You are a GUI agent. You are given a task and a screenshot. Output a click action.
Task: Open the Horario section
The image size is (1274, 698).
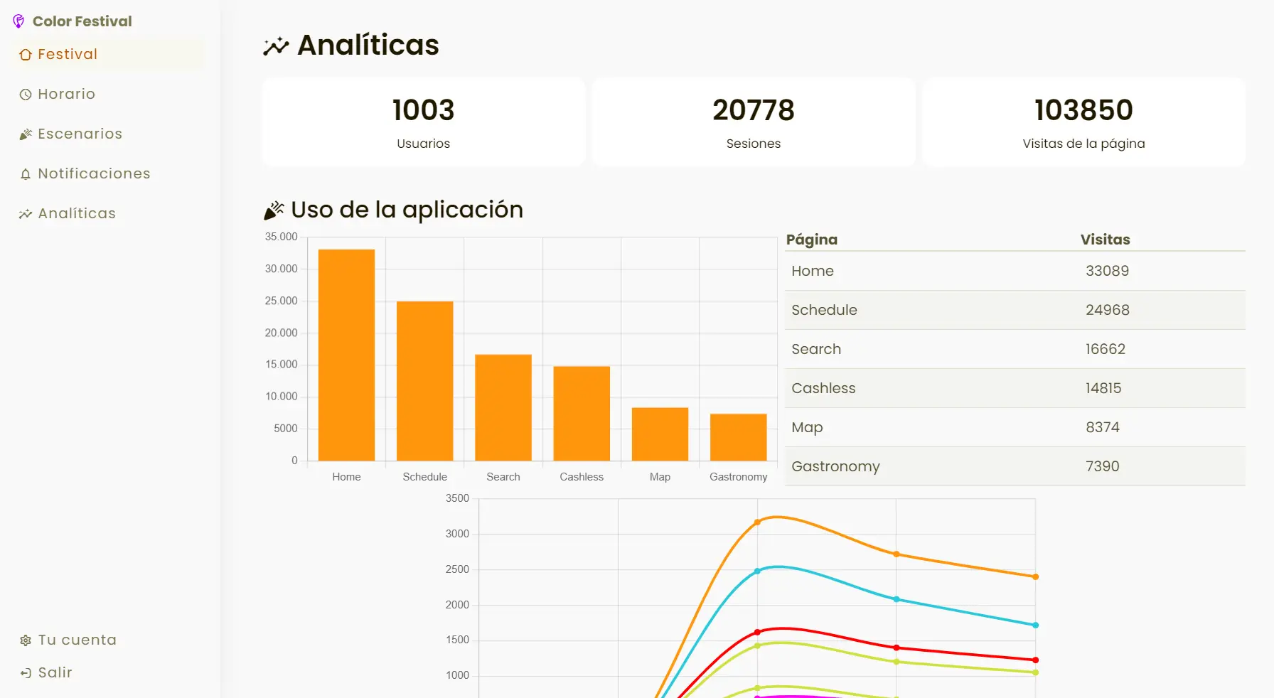tap(67, 94)
